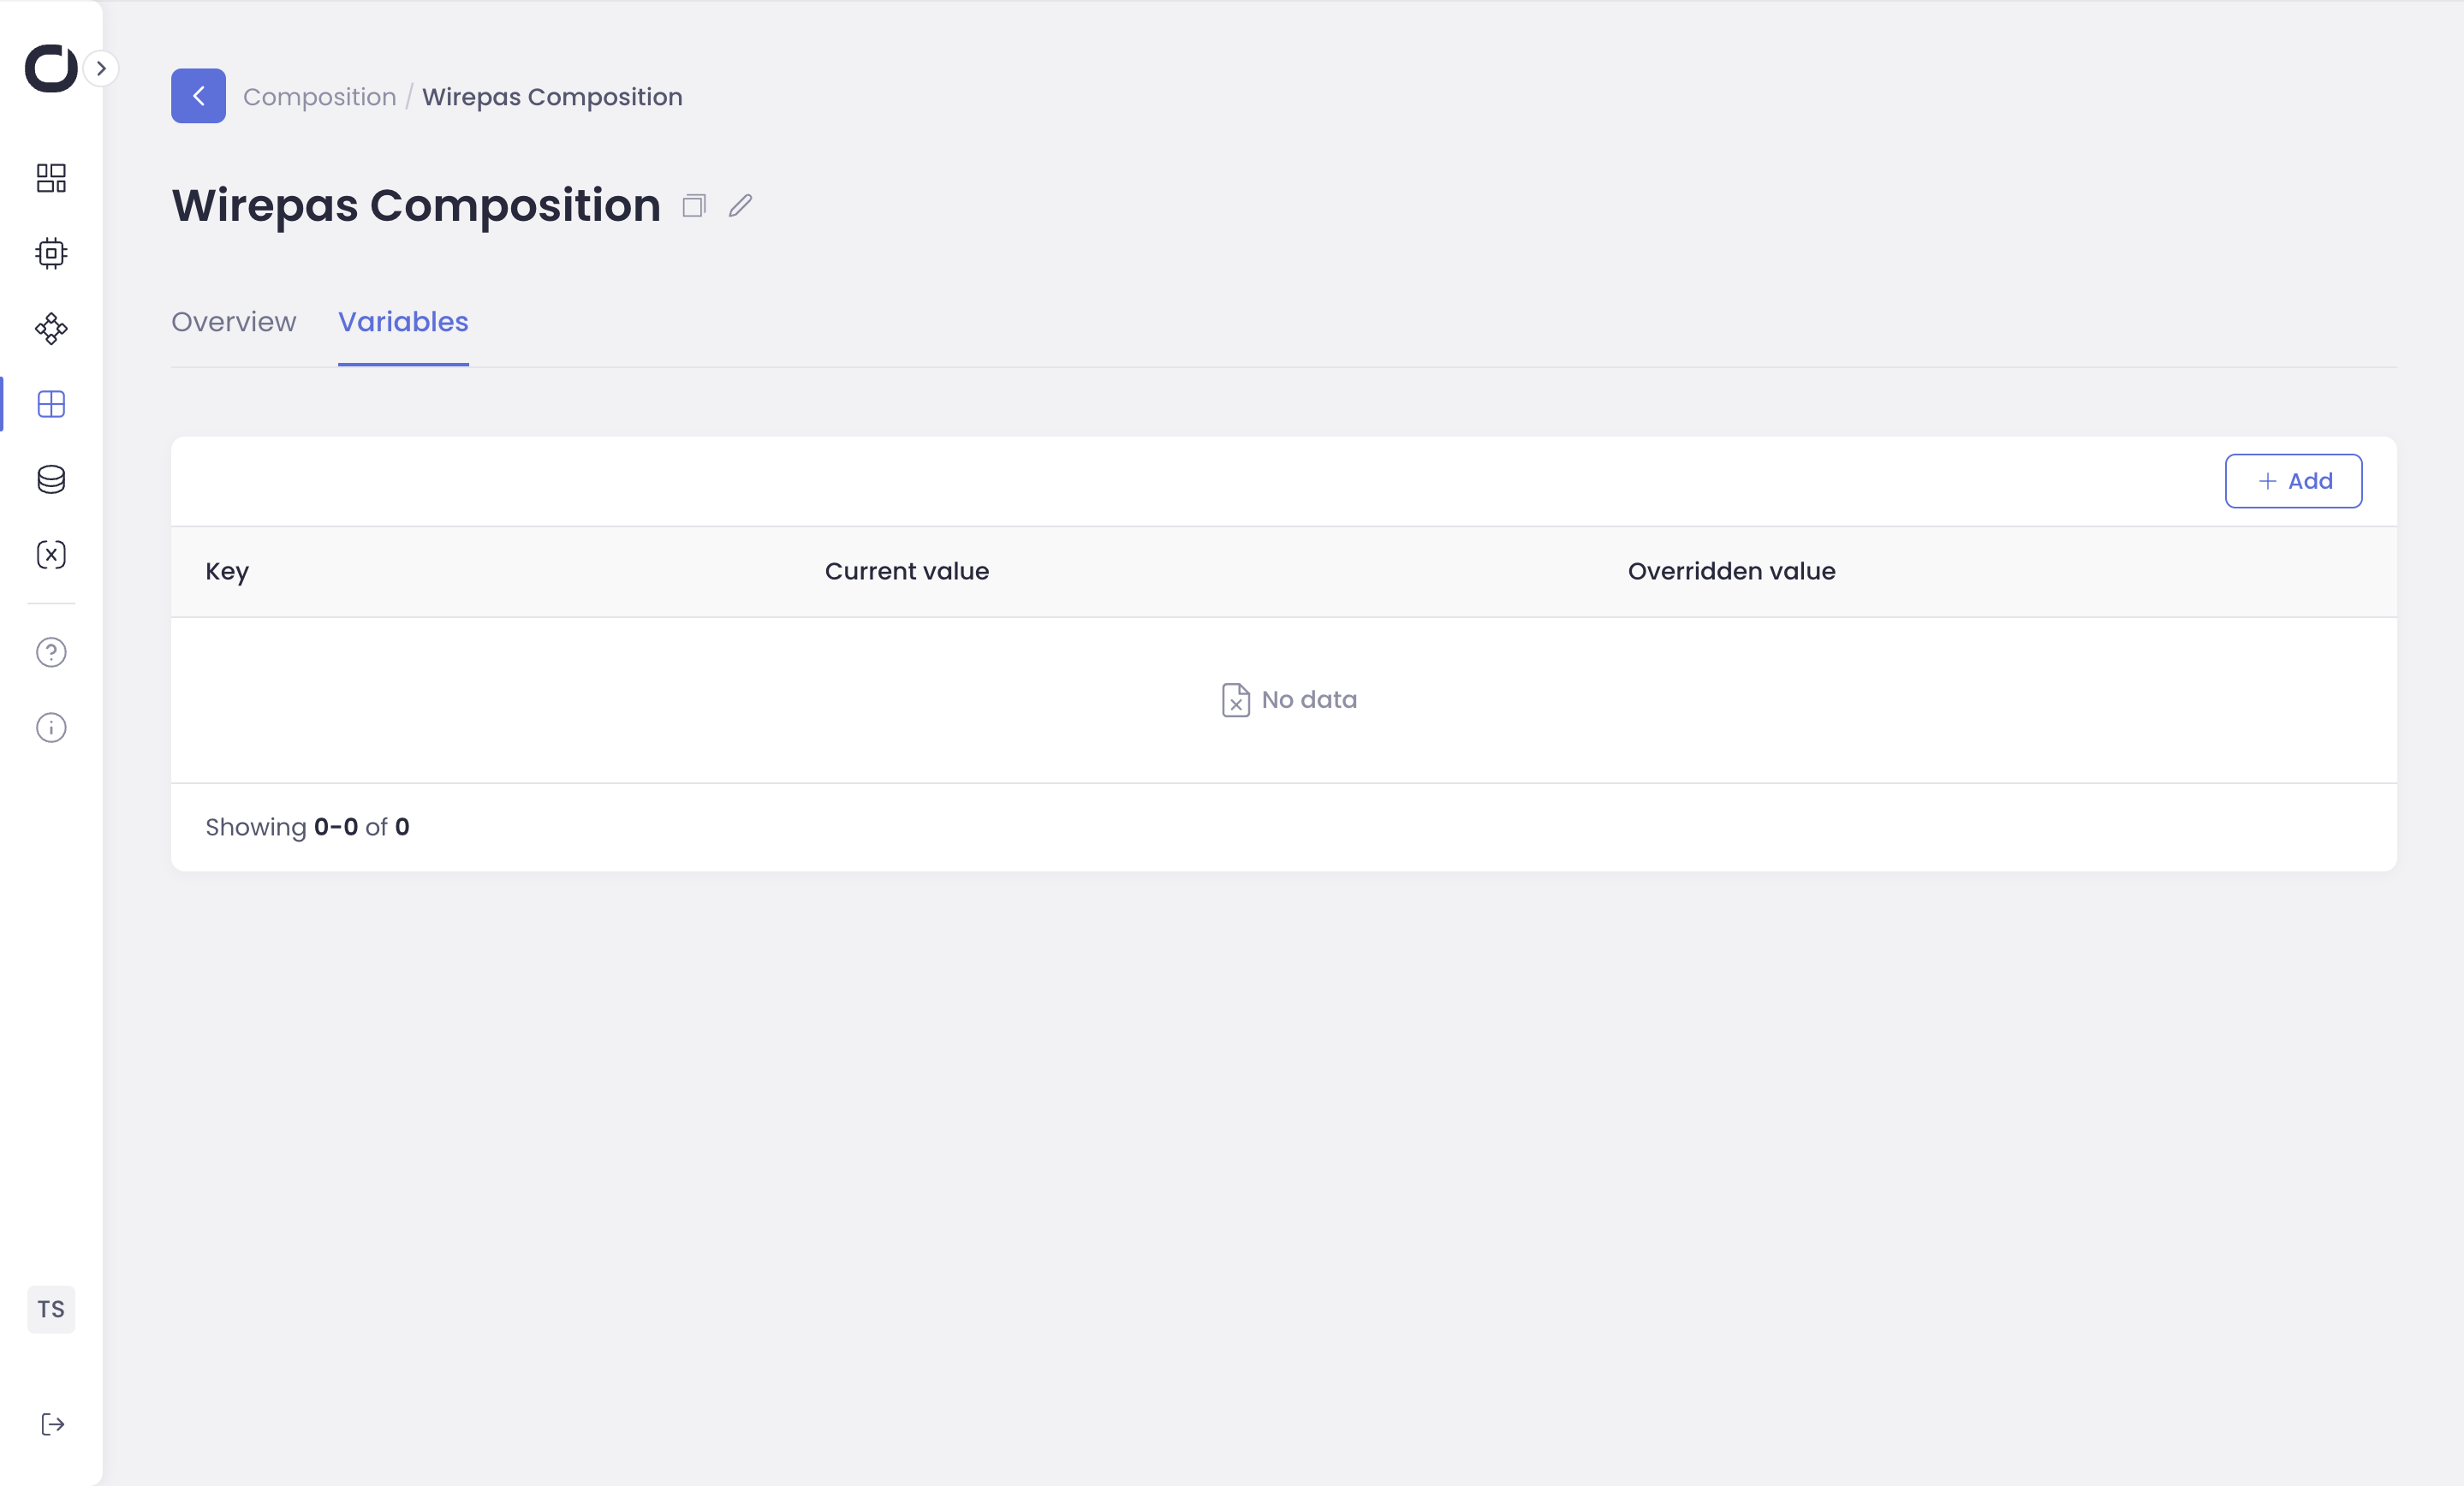Edit the Wirepas Composition name with pencil
This screenshot has height=1486, width=2464.
point(740,206)
